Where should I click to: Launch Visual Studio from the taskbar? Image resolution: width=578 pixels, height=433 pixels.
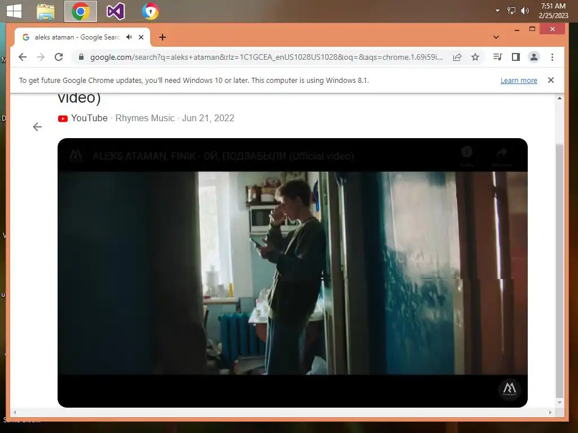pyautogui.click(x=115, y=11)
